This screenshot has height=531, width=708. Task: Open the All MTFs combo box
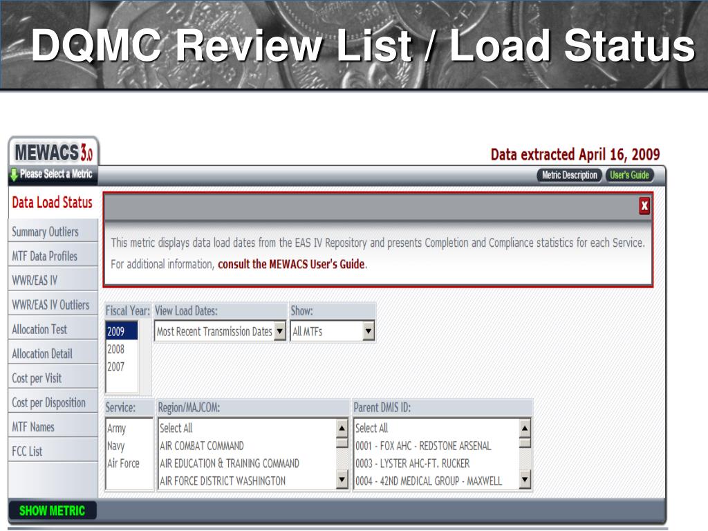(333, 331)
